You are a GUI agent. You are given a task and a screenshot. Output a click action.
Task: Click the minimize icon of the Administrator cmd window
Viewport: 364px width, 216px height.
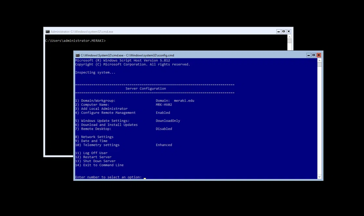278,31
